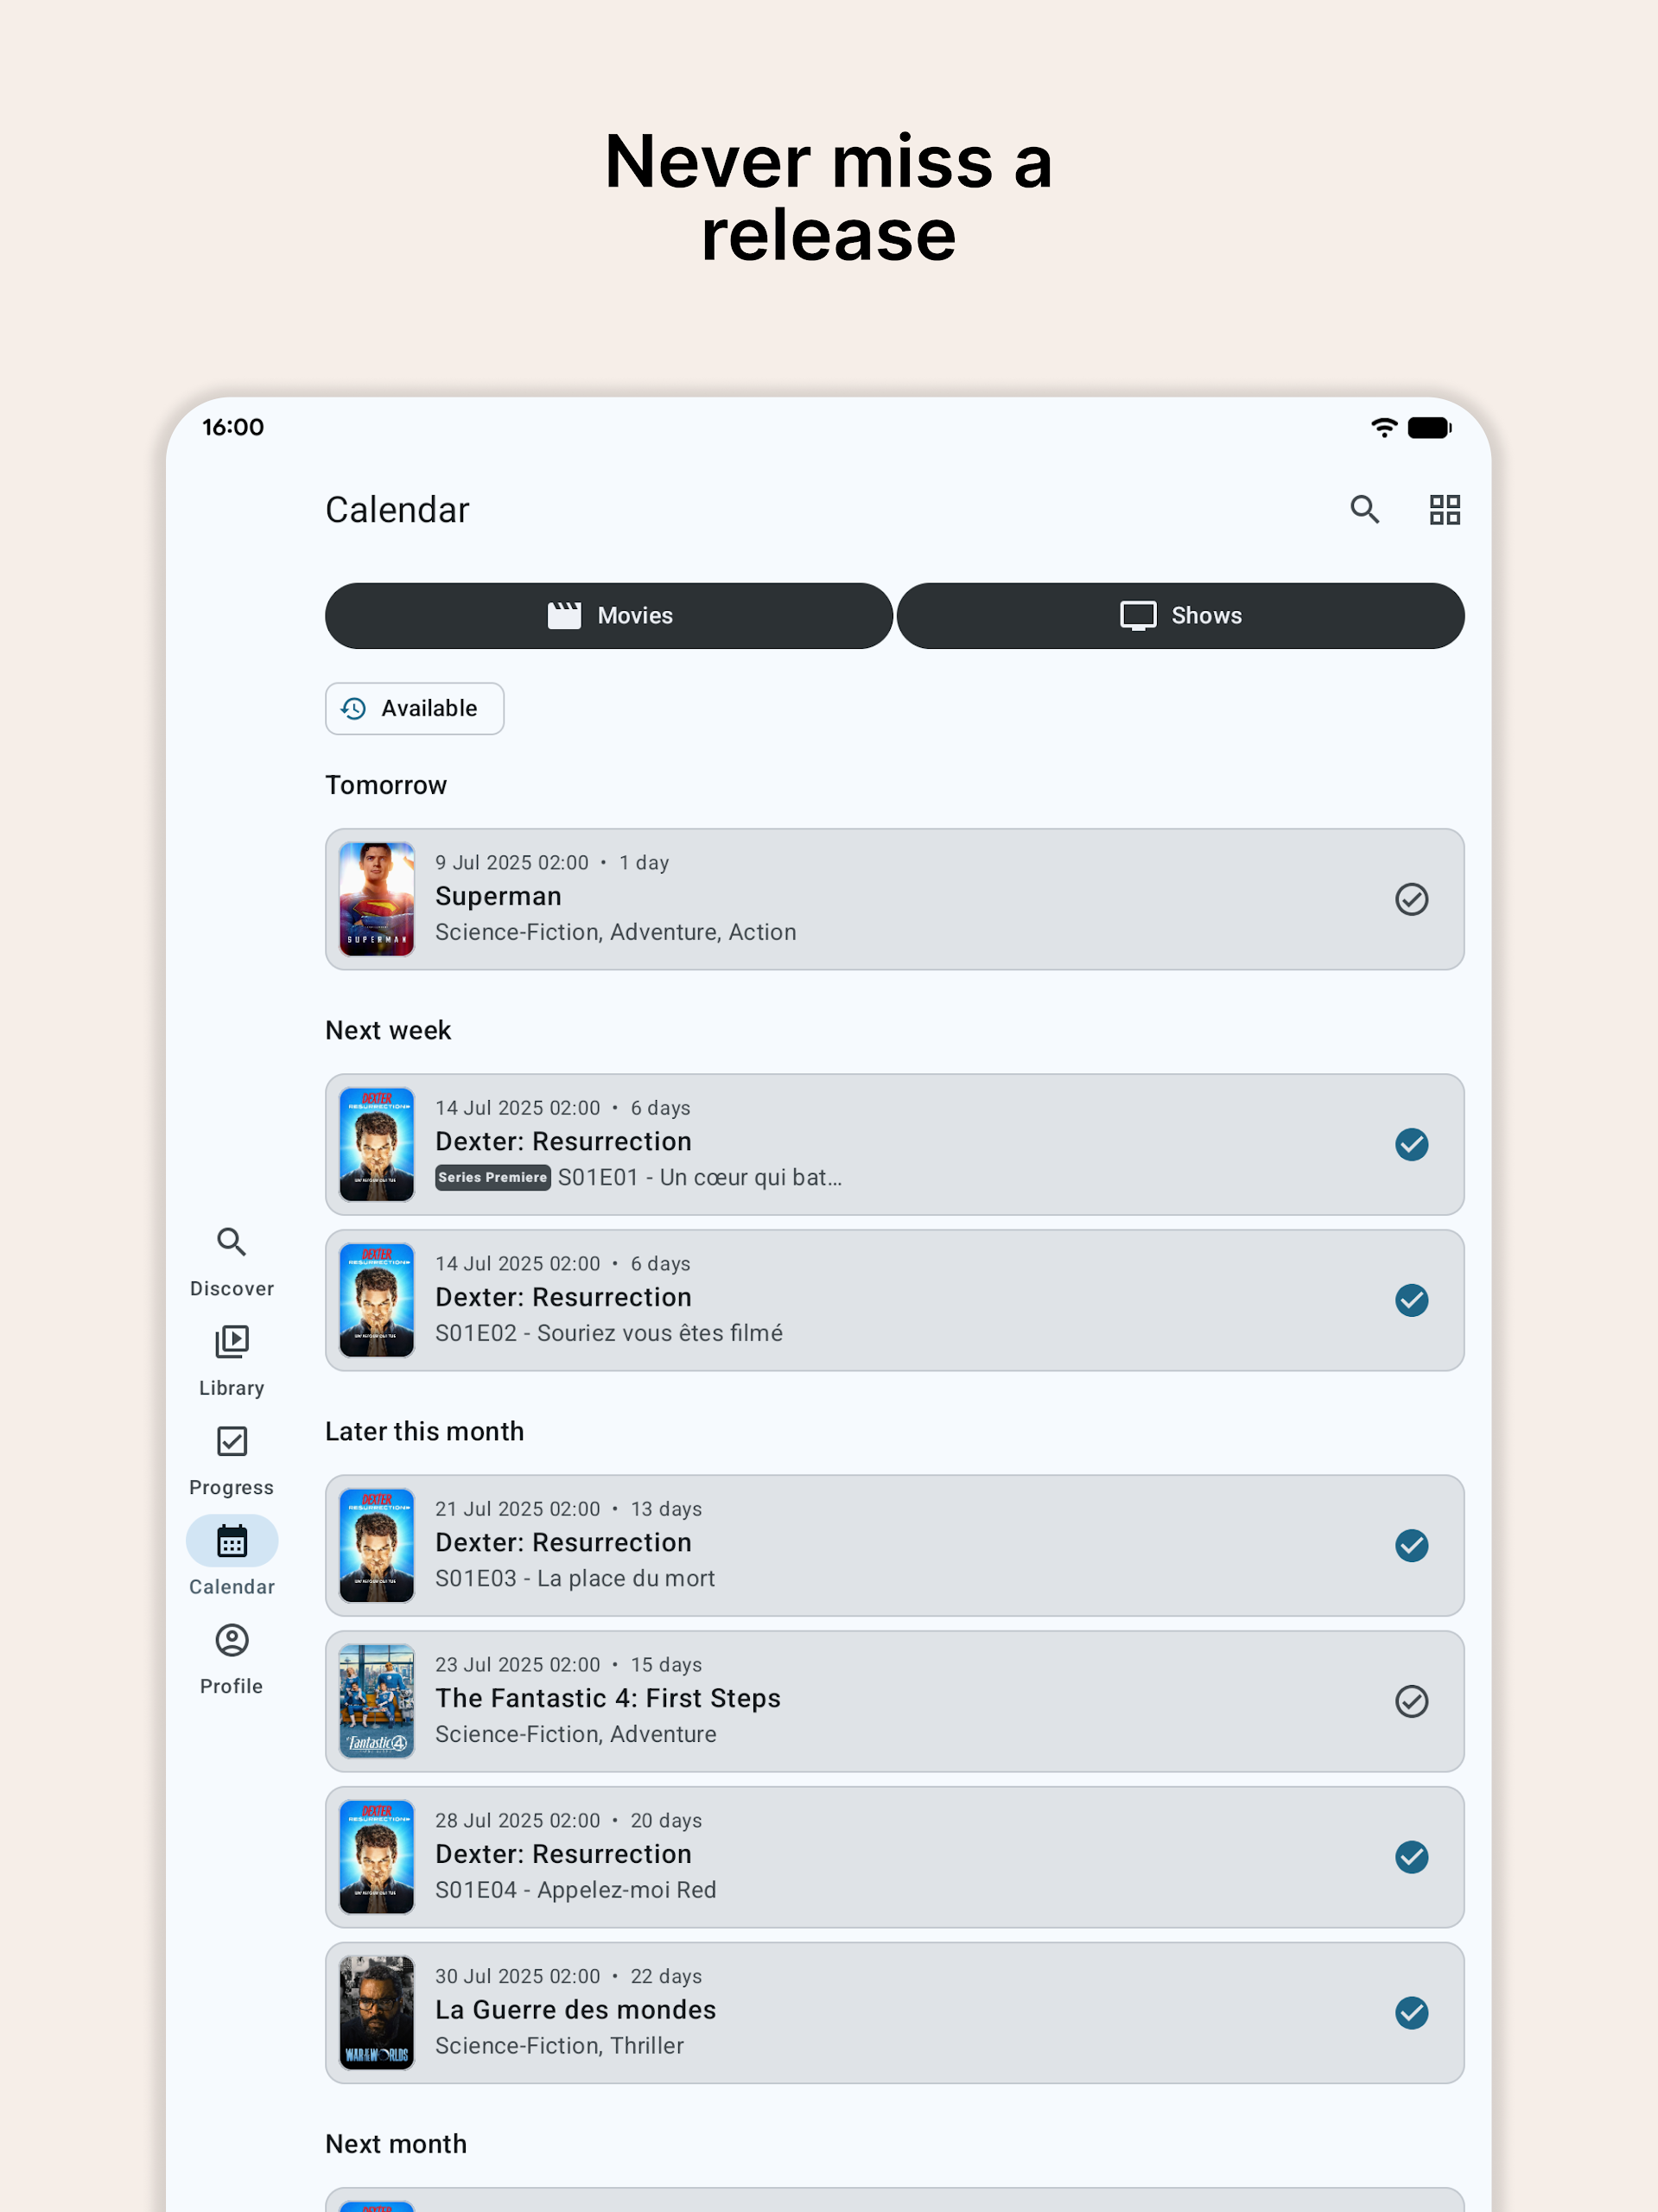Open Dexter: Resurrection S01E03 La place du mort
The width and height of the screenshot is (1658, 2212).
[x=894, y=1545]
